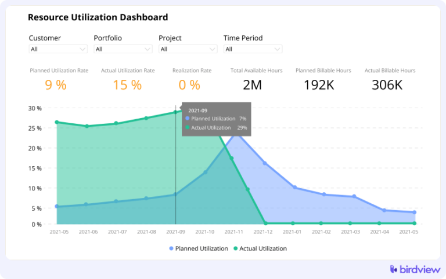Toggle Actual Utilization legend series
The width and height of the screenshot is (446, 279).
click(260, 248)
